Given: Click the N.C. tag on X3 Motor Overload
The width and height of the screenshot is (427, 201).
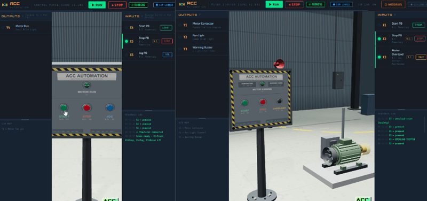Looking at the screenshot, I should pyautogui.click(x=410, y=57).
